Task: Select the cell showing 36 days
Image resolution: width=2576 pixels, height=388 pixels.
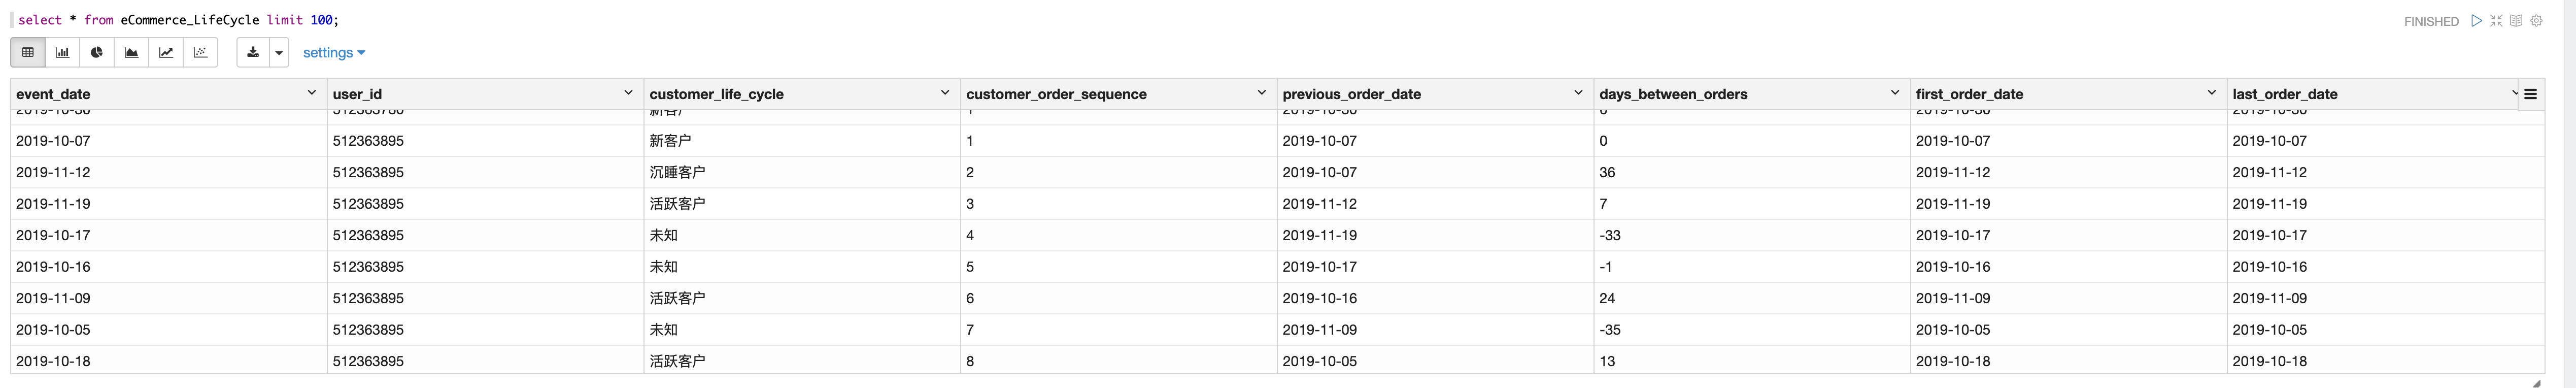Action: [1608, 172]
